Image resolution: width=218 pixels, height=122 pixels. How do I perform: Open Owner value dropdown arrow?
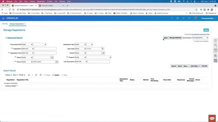point(57,62)
